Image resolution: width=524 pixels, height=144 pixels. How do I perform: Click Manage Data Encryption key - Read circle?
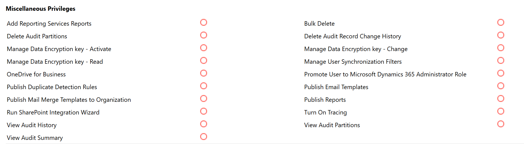click(204, 60)
